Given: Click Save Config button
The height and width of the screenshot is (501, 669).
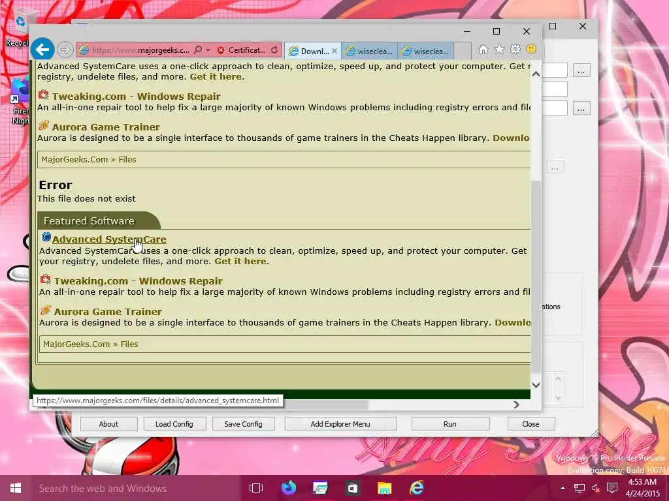Looking at the screenshot, I should pos(243,424).
